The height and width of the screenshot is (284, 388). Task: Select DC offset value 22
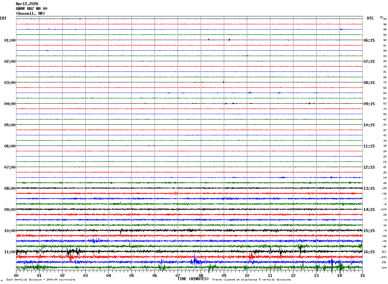click(385, 156)
